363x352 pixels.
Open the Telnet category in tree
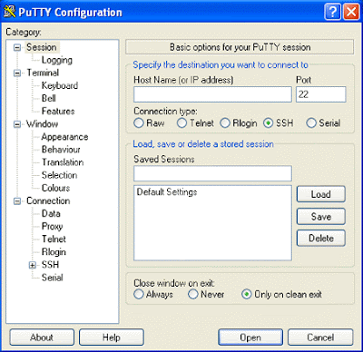point(54,239)
